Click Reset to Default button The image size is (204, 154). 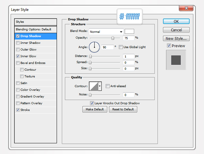(x=123, y=109)
